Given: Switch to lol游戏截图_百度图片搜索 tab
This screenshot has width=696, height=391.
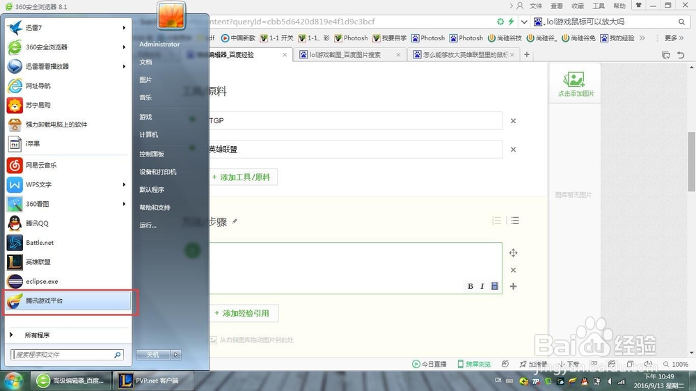Looking at the screenshot, I should (350, 54).
